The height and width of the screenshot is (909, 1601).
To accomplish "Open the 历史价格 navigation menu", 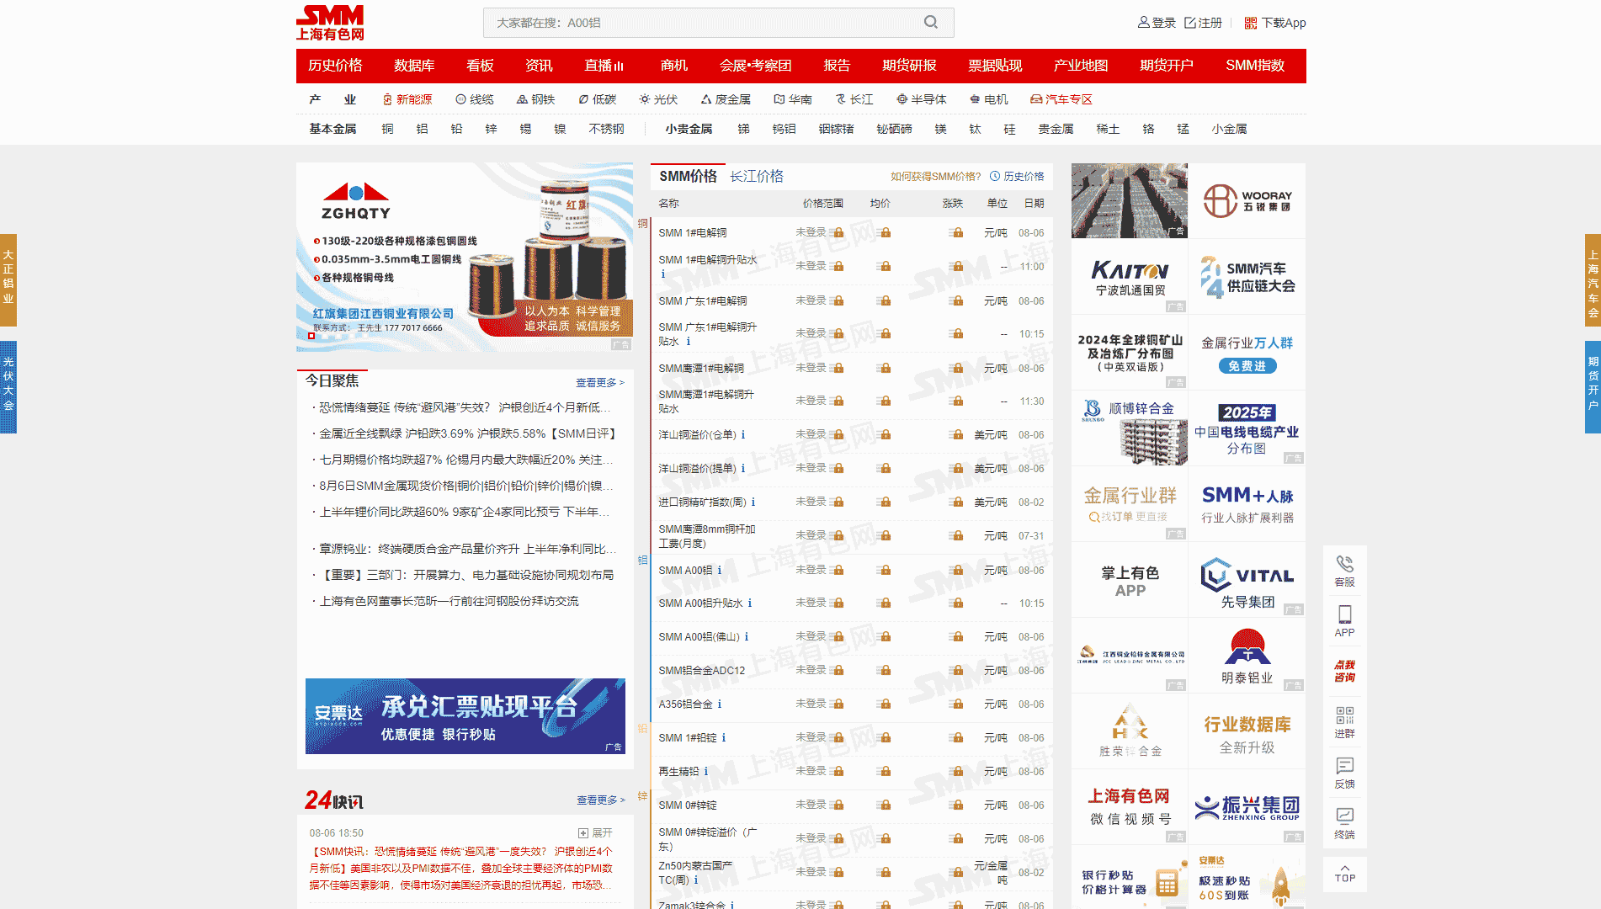I will point(335,66).
